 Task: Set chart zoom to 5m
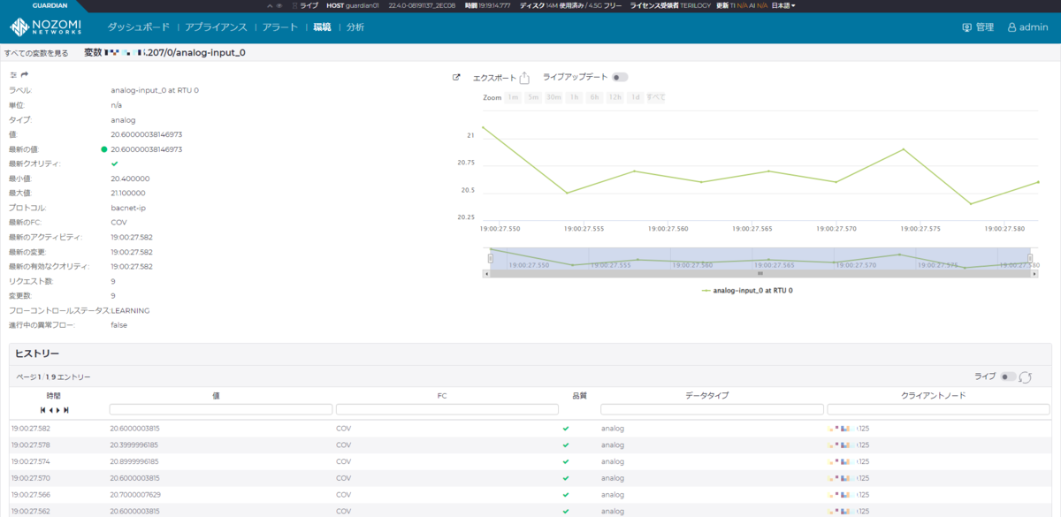[533, 97]
